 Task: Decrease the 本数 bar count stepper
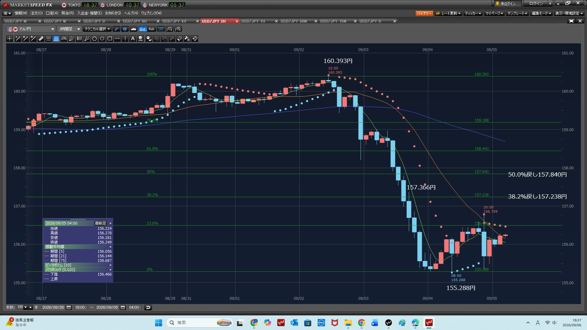coord(25,308)
